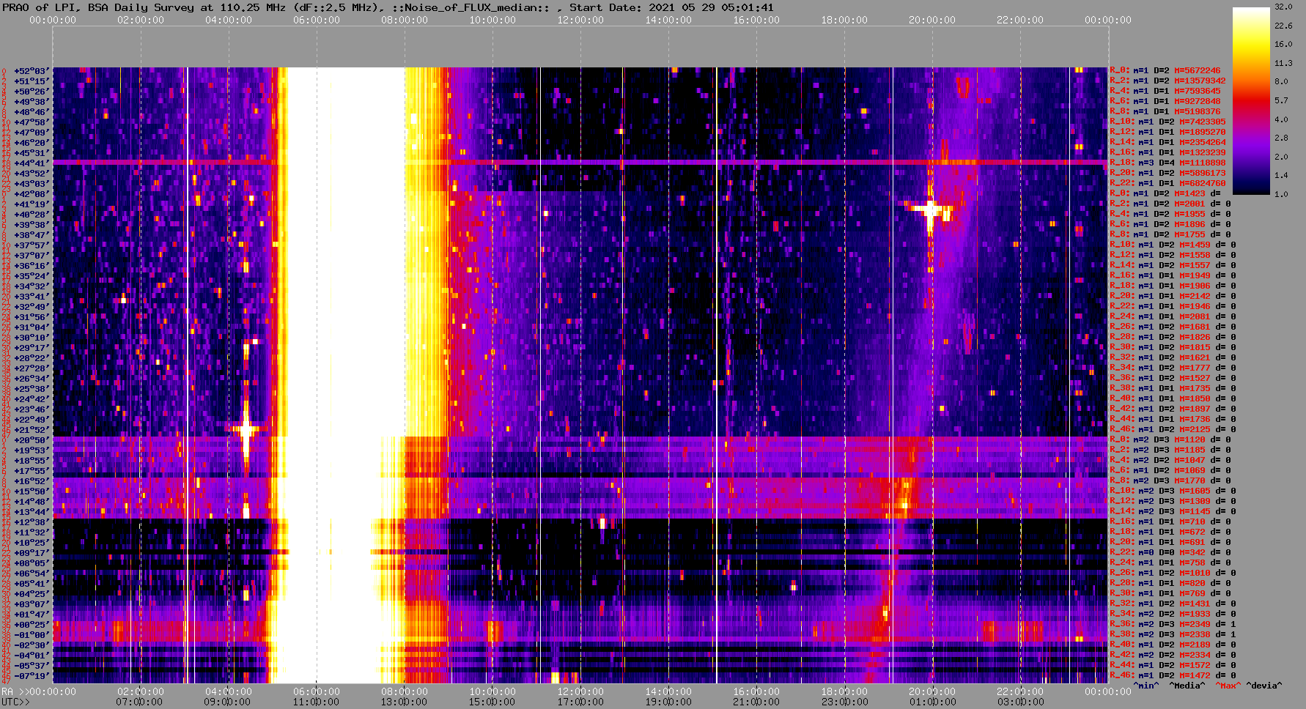Click the 19:00:00 UTC tick label
This screenshot has width=1306, height=709.
coord(668,702)
